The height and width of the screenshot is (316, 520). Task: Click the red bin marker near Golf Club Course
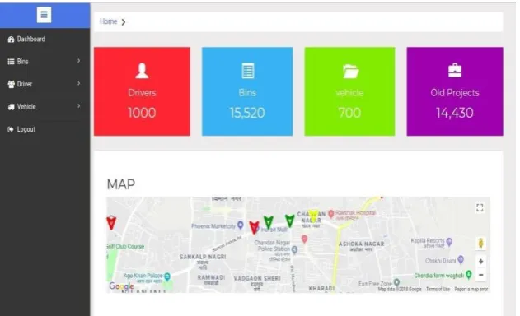[111, 222]
